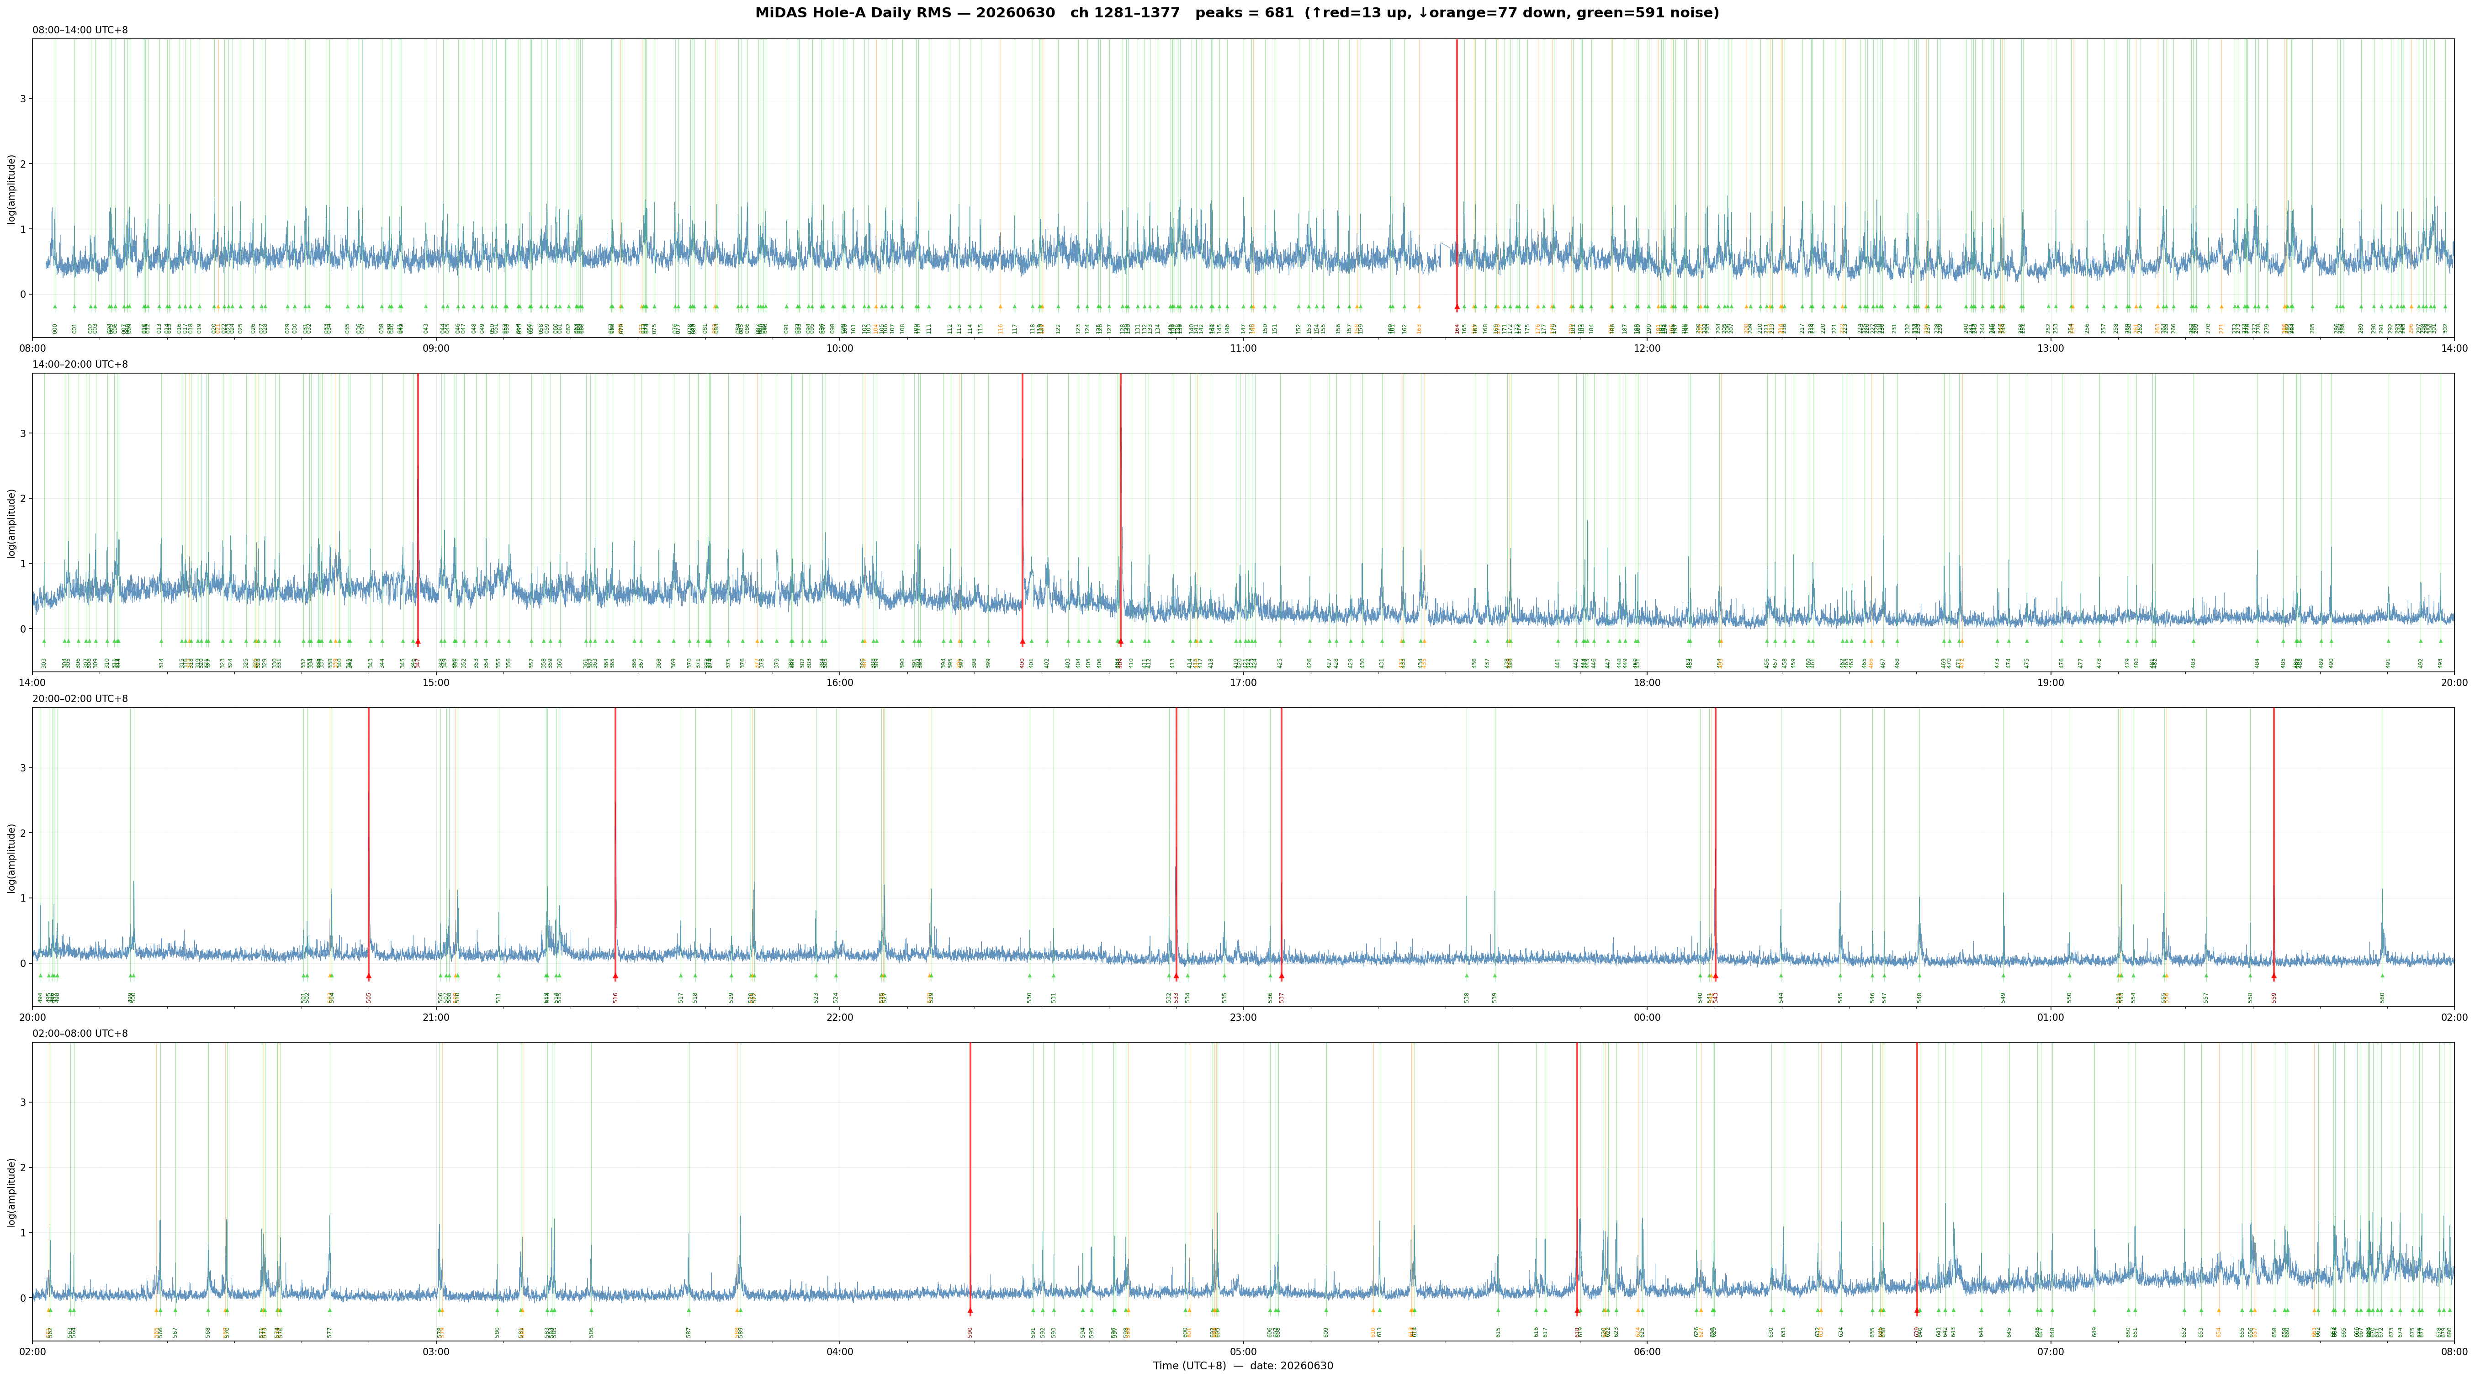Viewport: 2475px width, 1378px height.
Task: Click the peak number label 436
Action: click(x=1475, y=663)
